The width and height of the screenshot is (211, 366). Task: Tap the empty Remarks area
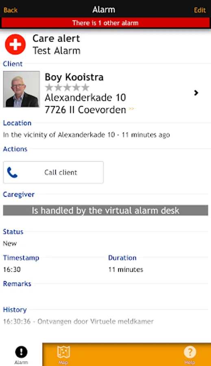[106, 296]
